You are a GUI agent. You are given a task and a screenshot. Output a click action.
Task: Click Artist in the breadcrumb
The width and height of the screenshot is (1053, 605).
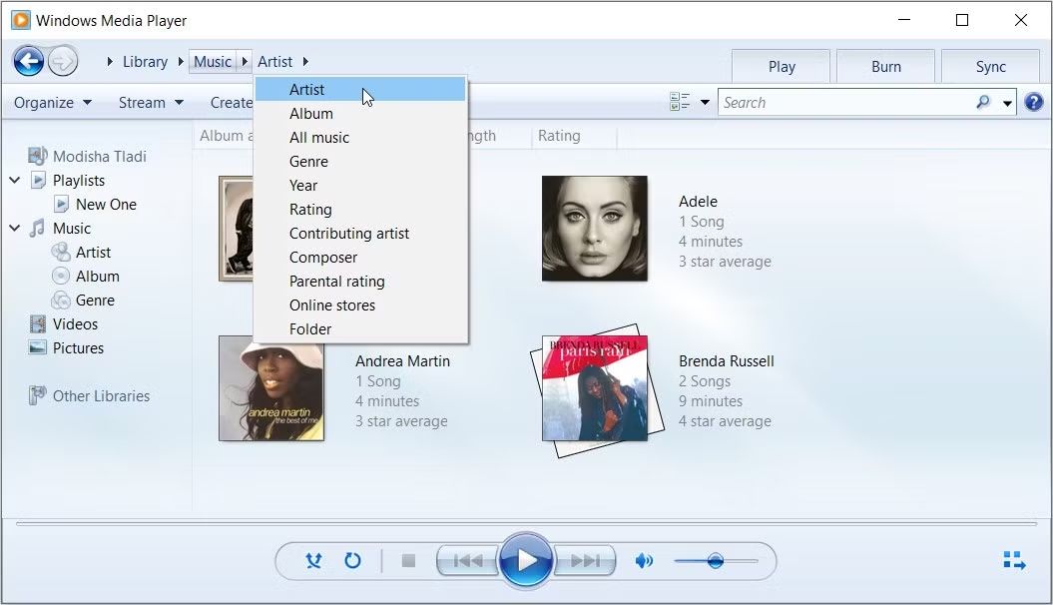tap(274, 62)
